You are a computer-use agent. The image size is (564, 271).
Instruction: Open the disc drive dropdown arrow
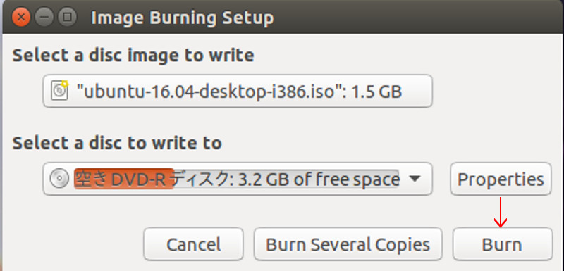coord(415,178)
